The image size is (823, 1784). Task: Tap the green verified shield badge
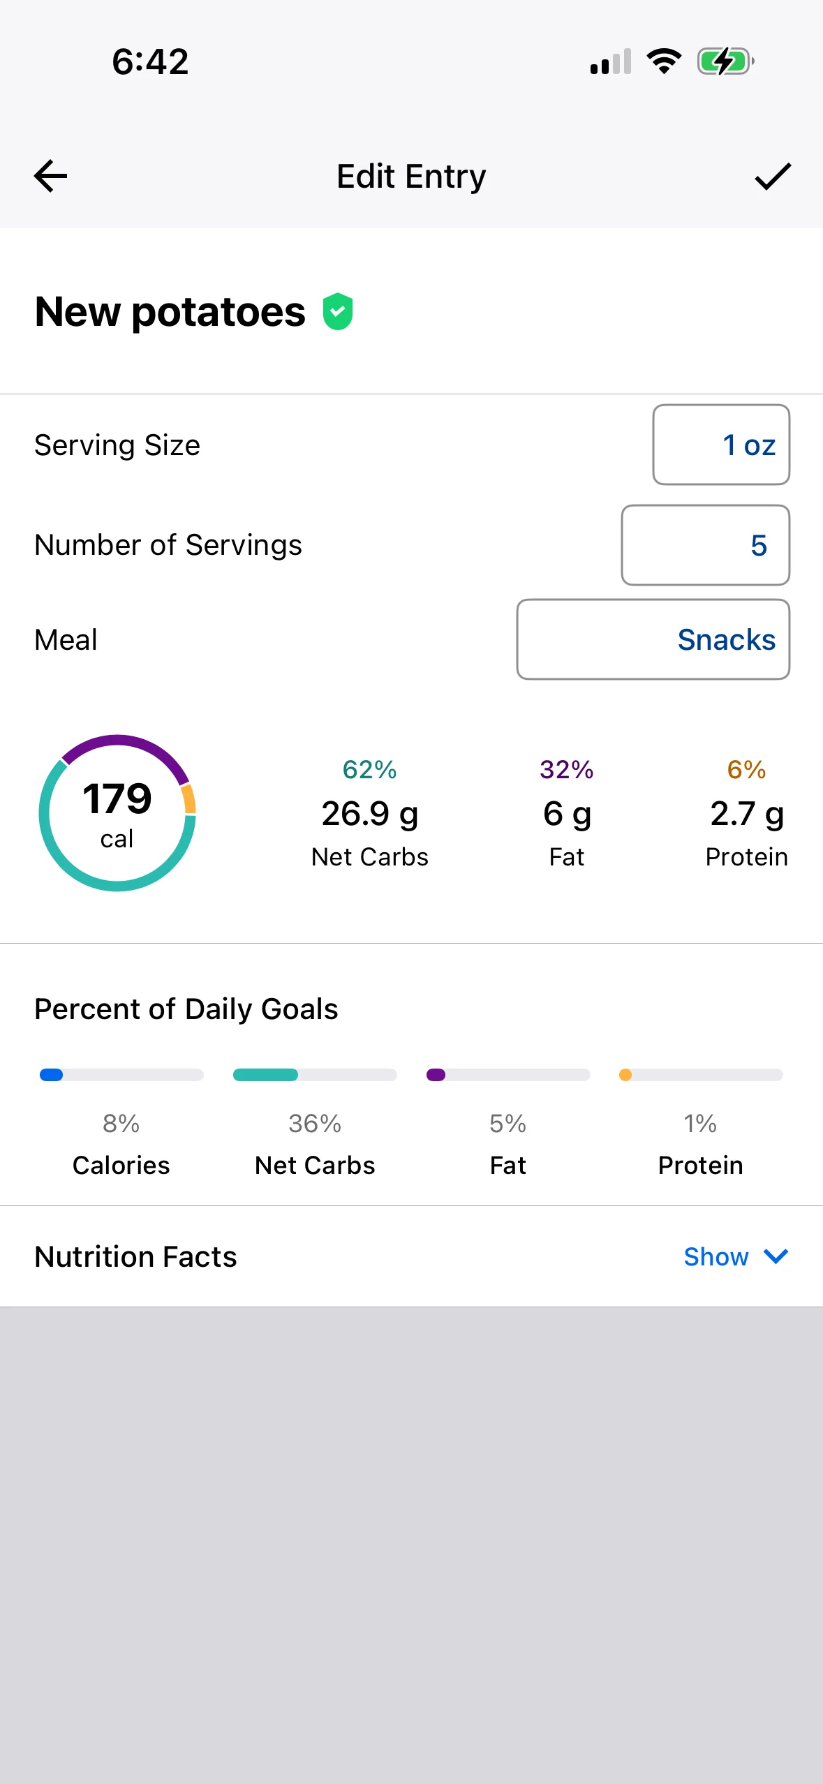tap(338, 311)
